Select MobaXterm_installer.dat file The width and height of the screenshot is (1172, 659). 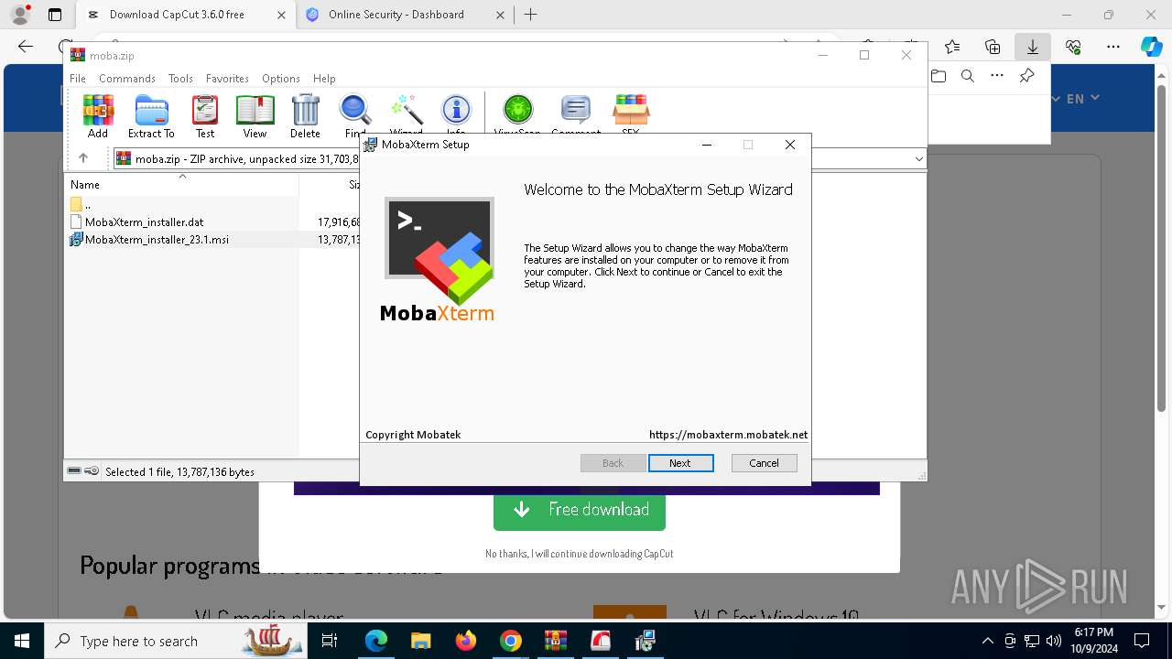[x=144, y=221]
